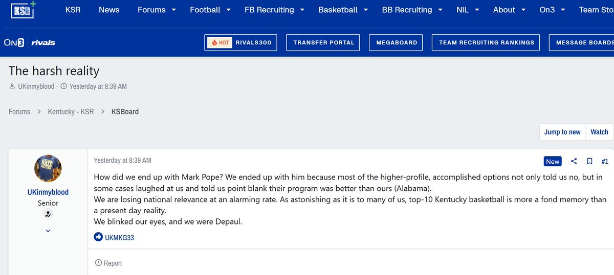614x275 pixels.
Task: Expand the Football dropdown arrow
Action: pyautogui.click(x=228, y=10)
